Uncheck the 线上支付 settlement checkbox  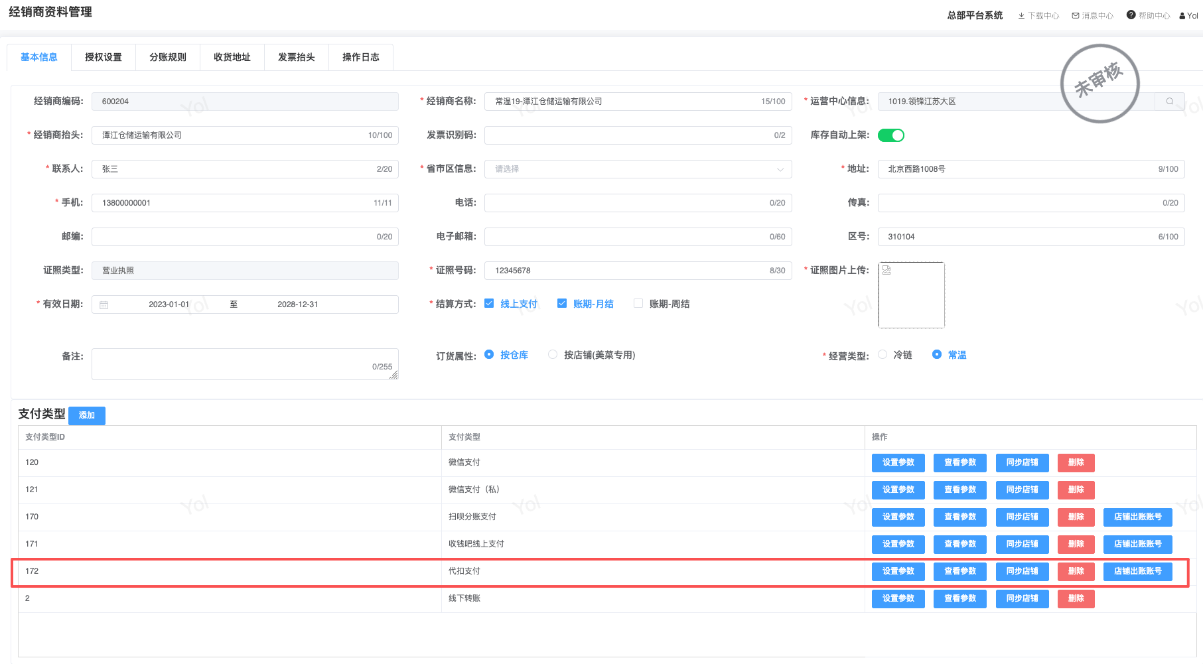pos(489,304)
